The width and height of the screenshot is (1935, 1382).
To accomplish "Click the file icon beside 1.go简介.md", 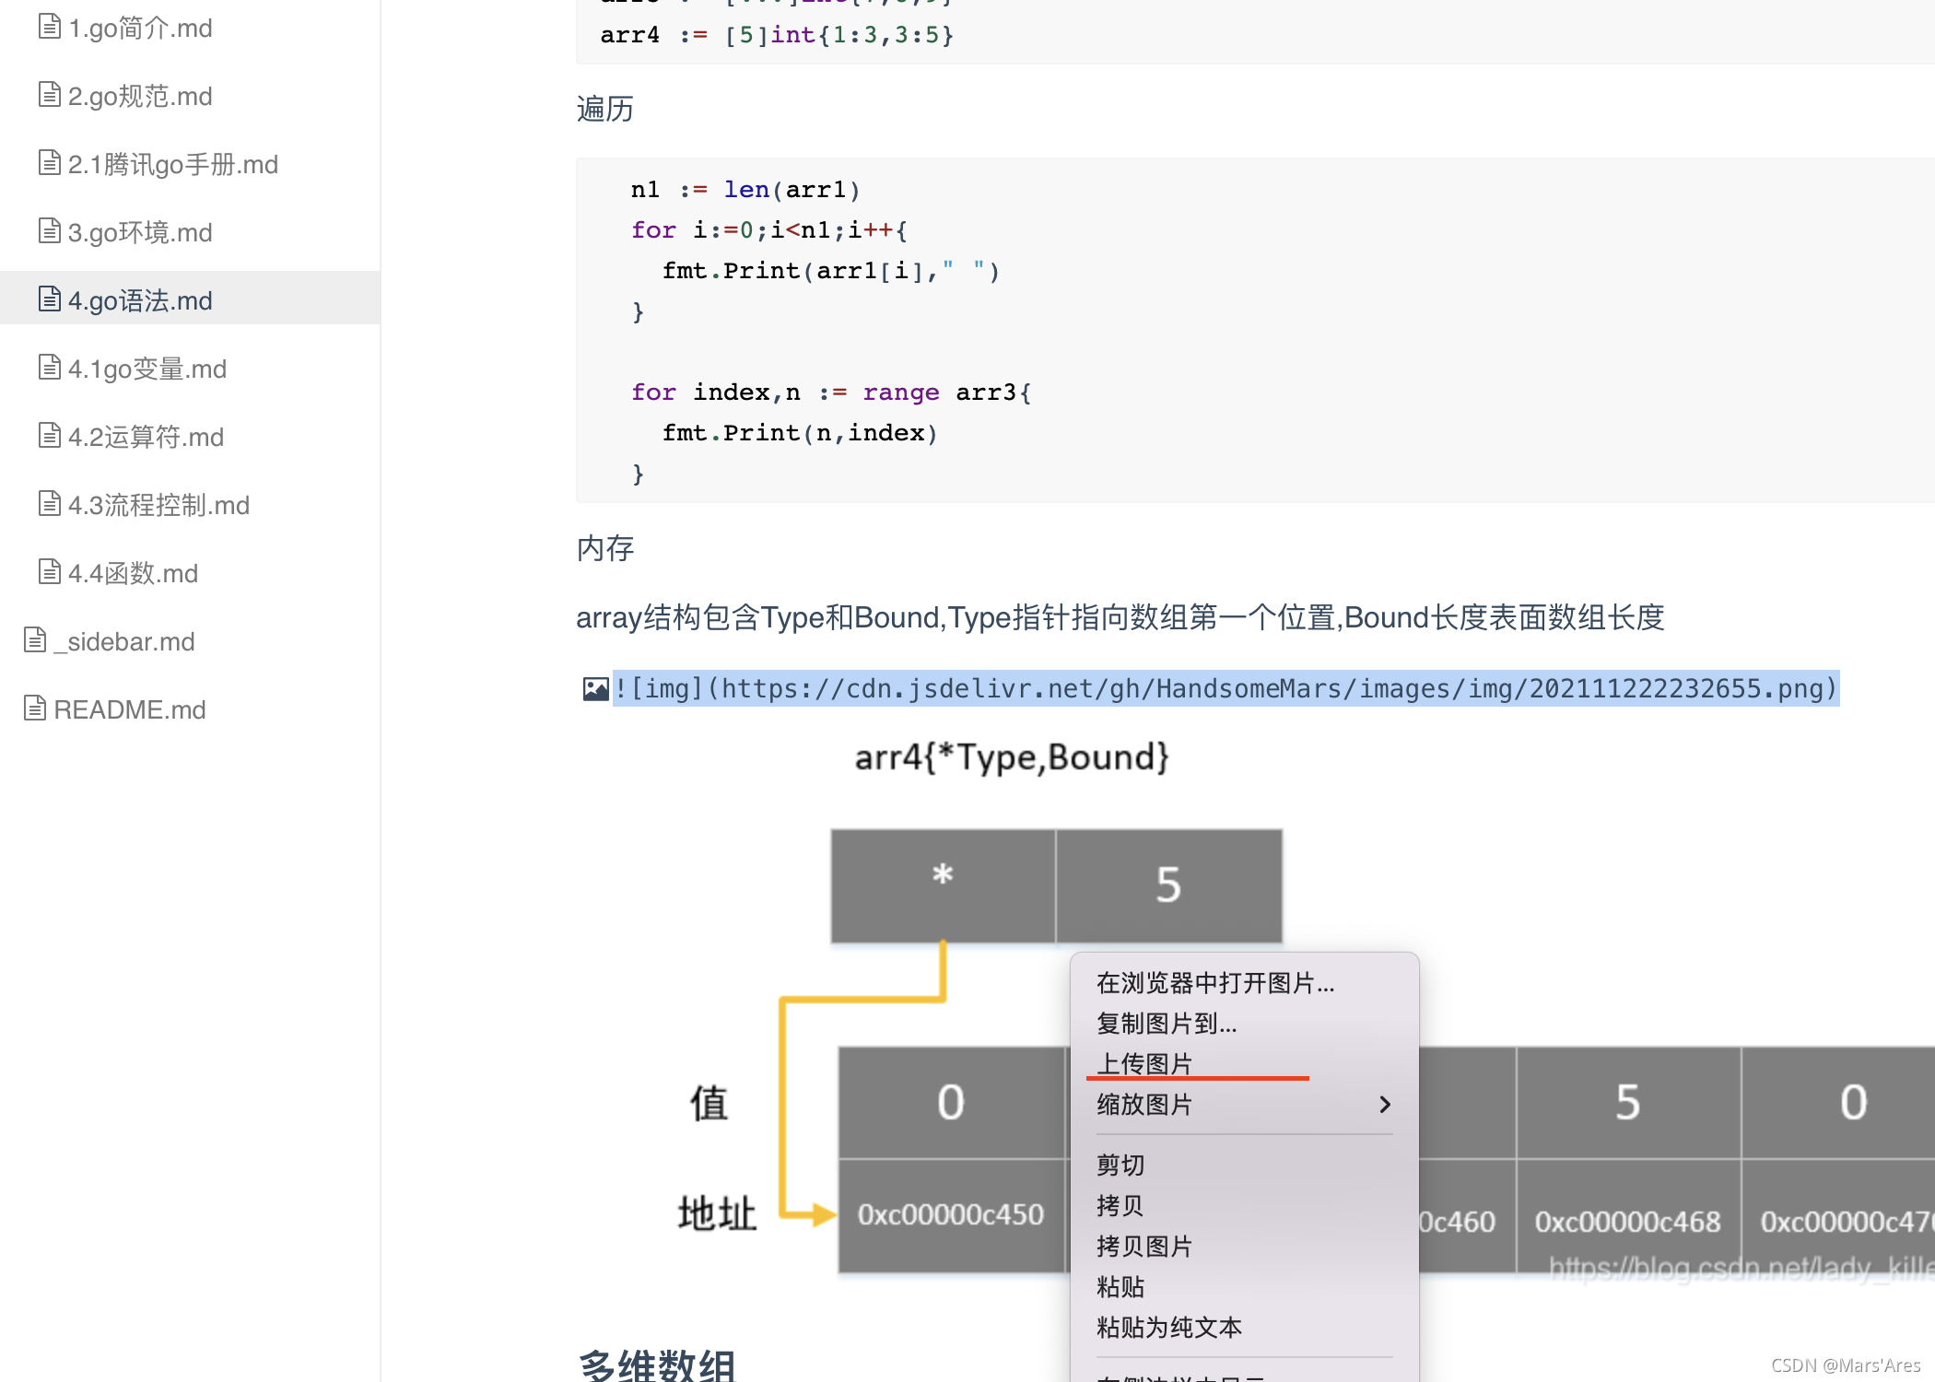I will coord(49,26).
